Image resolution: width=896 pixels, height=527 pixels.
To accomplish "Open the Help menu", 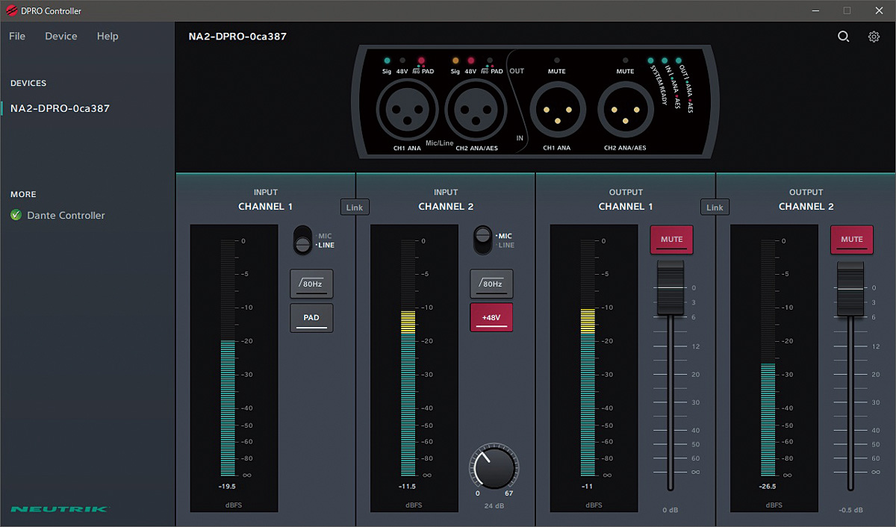I will [108, 36].
